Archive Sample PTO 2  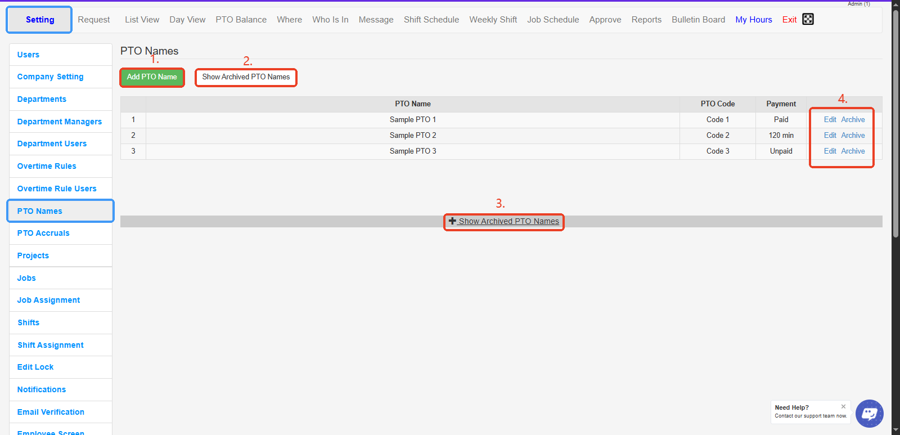click(853, 136)
